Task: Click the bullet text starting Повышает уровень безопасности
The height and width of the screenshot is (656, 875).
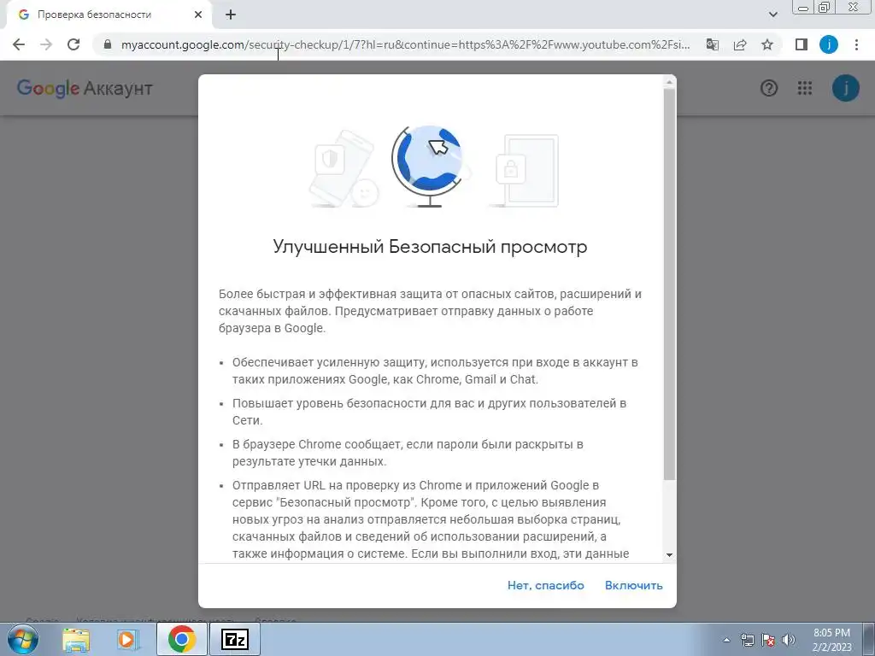Action: [x=429, y=412]
